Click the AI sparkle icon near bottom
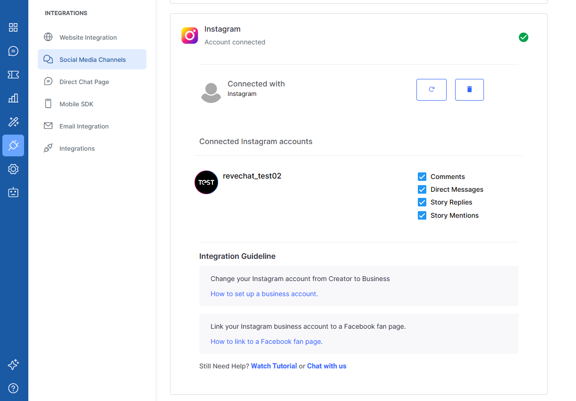576x401 pixels. click(x=13, y=365)
